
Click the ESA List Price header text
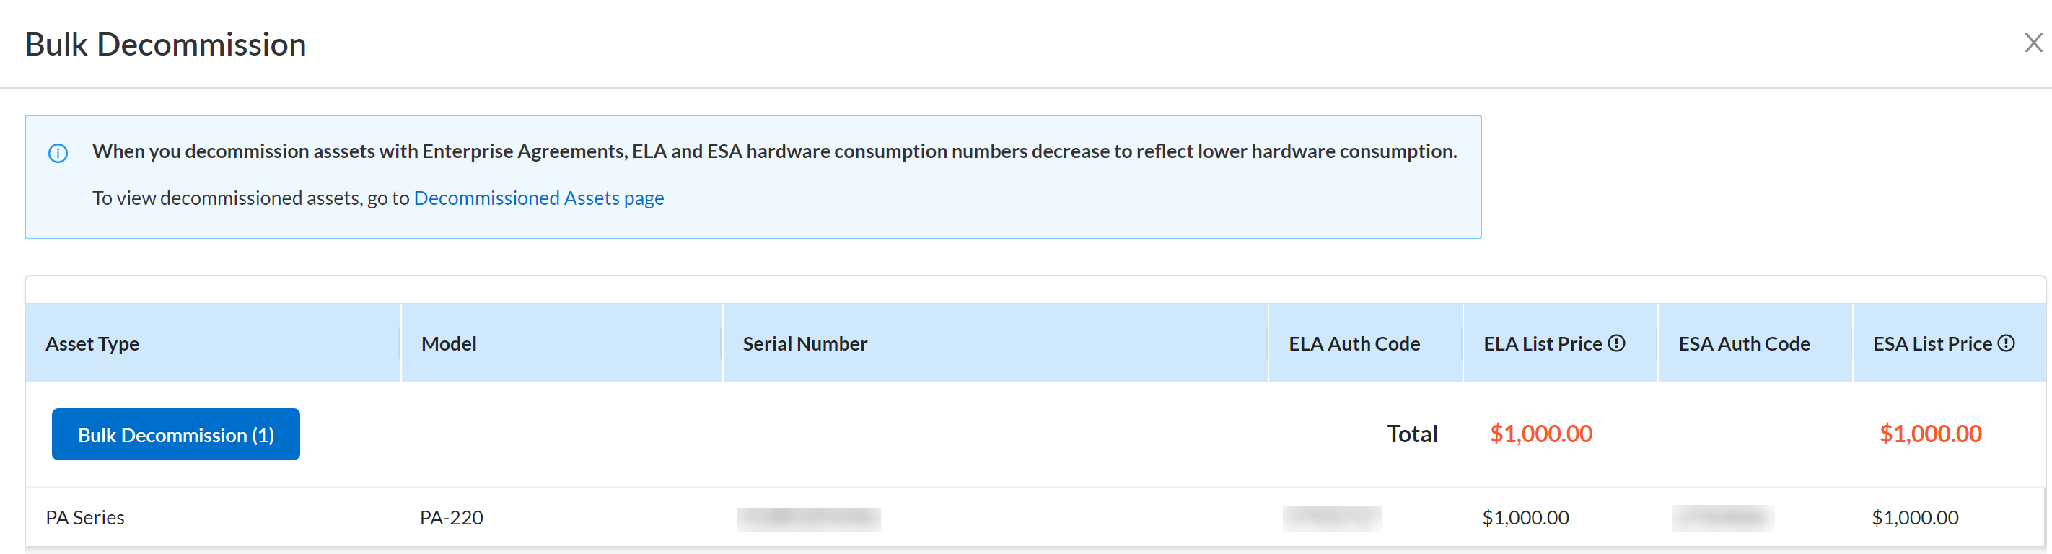[x=1932, y=344]
